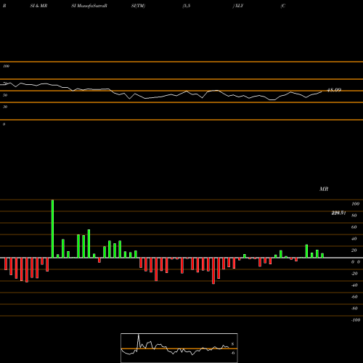Click the 50 level label on RSI scale
363x363 pixels.
(x=5, y=95)
